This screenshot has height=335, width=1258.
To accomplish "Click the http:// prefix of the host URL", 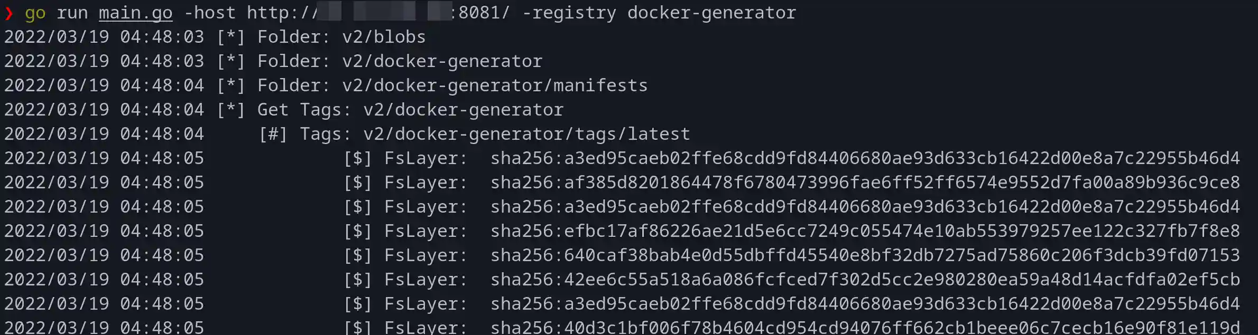I will [x=281, y=13].
